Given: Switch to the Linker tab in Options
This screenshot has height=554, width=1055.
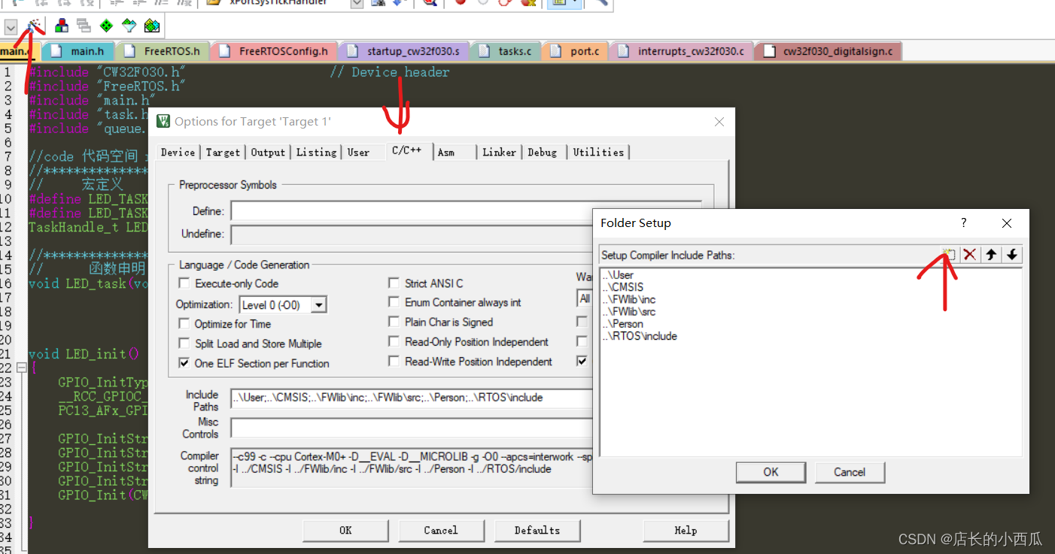Looking at the screenshot, I should click(499, 152).
